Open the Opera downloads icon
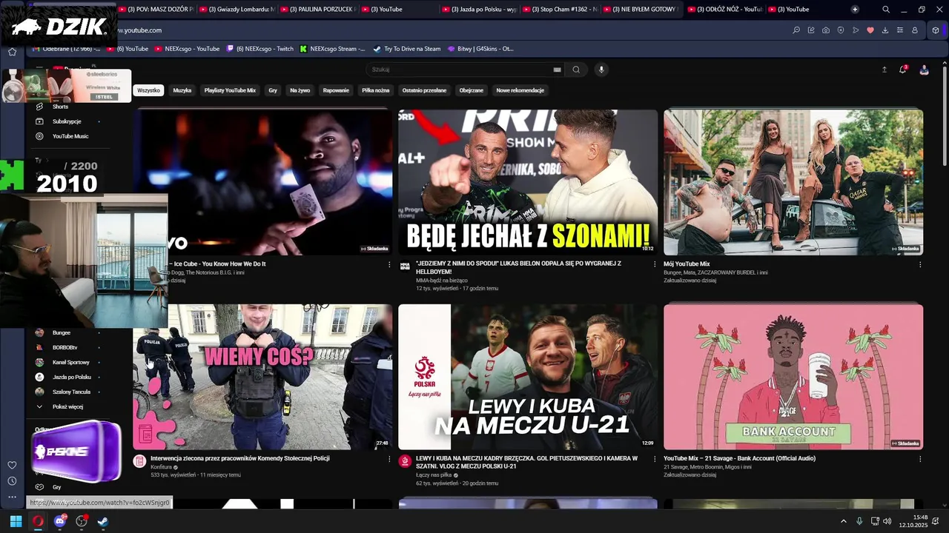 (x=885, y=30)
